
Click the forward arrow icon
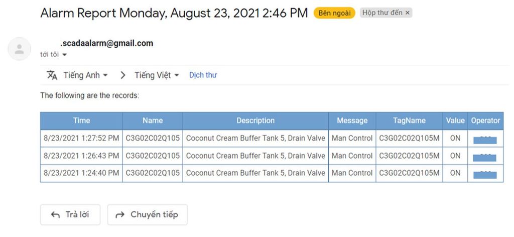pyautogui.click(x=120, y=214)
